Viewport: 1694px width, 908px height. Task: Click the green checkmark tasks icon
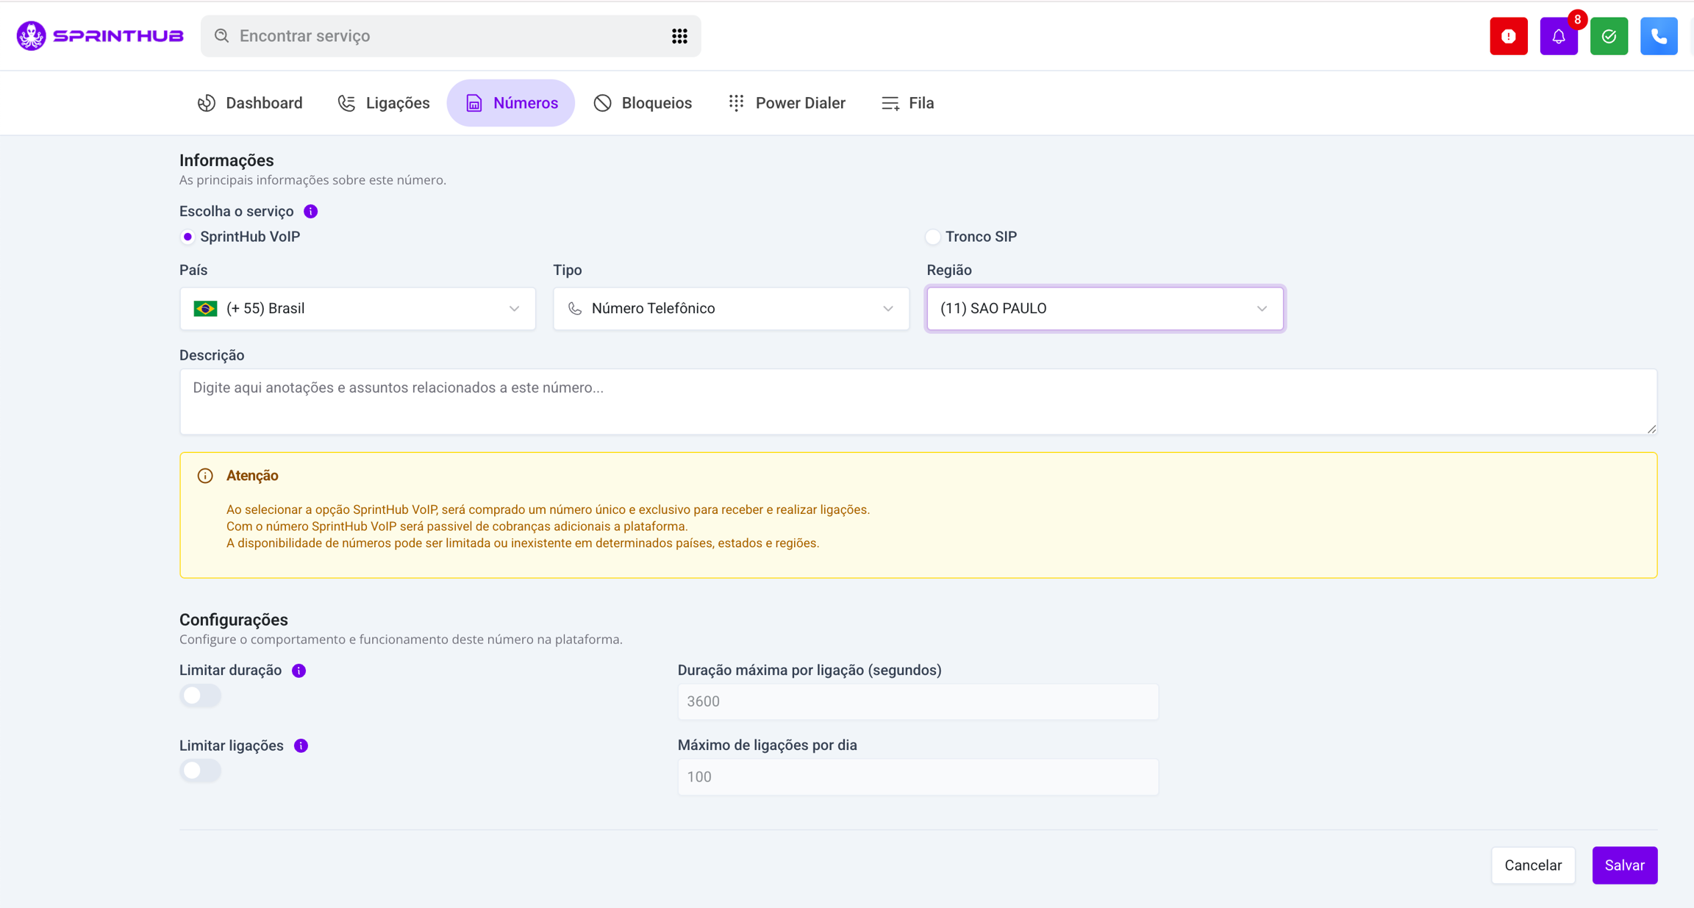[1609, 36]
